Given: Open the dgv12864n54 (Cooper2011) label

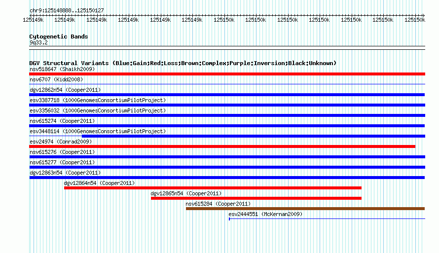Looking at the screenshot, I should (x=99, y=183).
